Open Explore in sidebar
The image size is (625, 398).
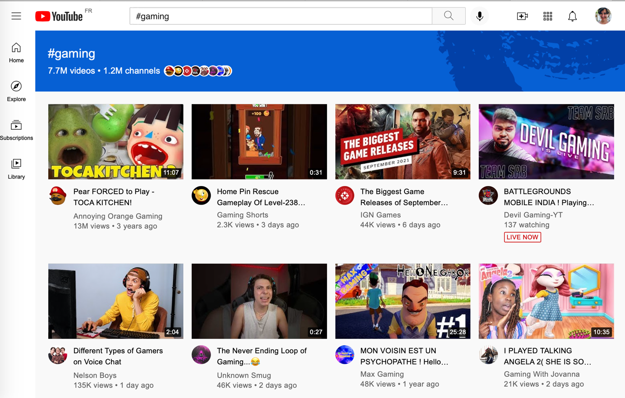[16, 91]
